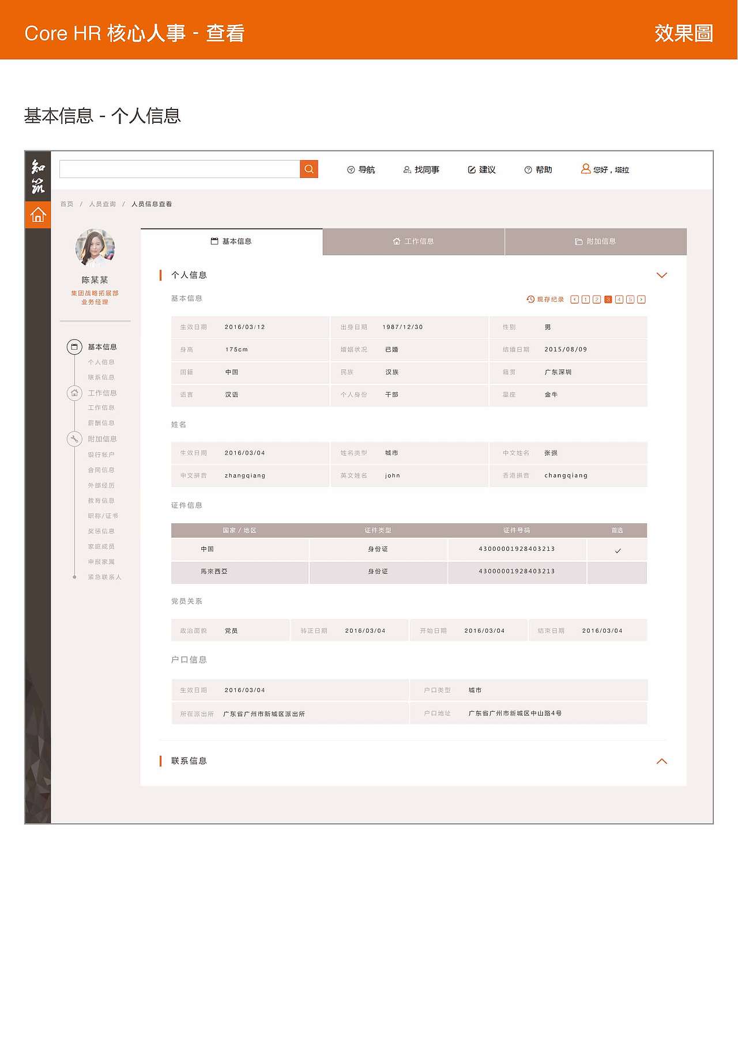Click the circled calendar icon by sidebar 基本信息
Viewport: 738px width, 1043px height.
(74, 347)
